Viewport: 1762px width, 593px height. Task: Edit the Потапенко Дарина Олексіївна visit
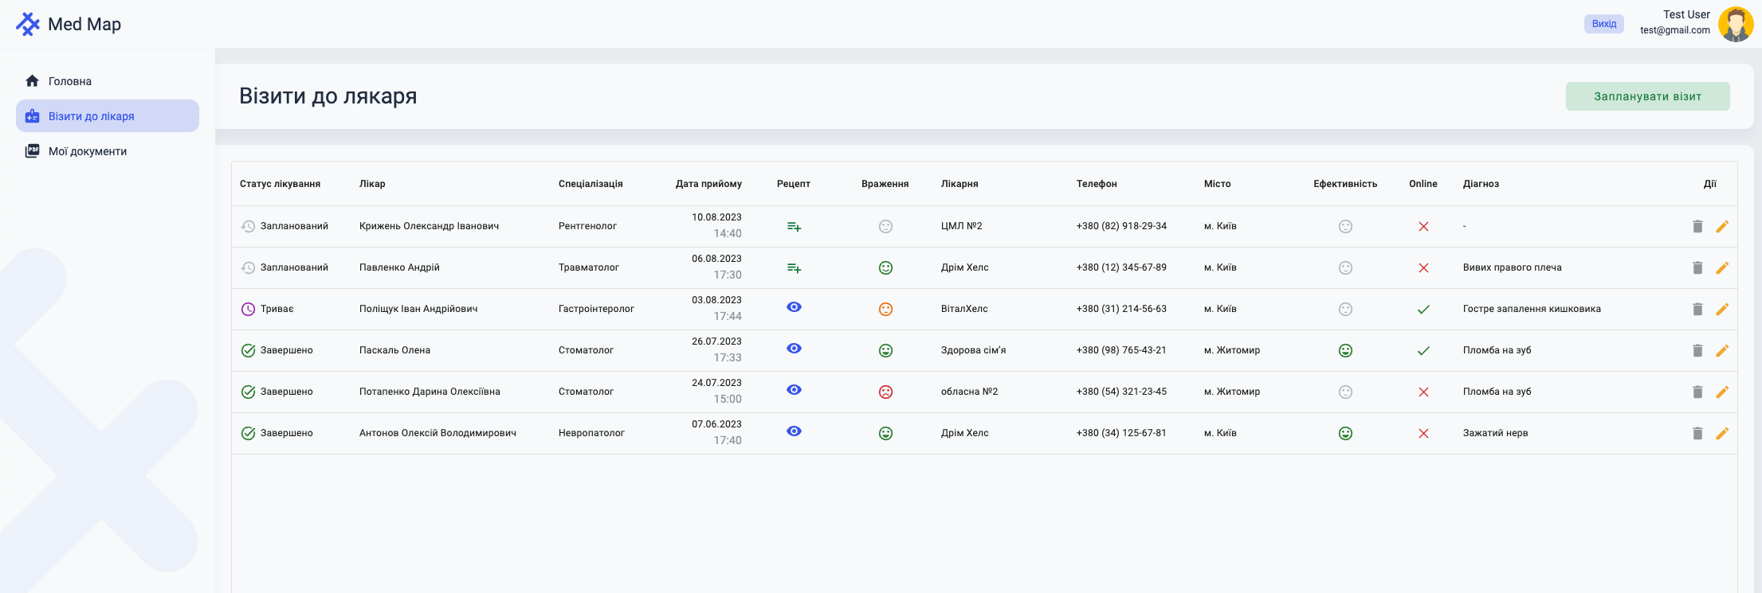(x=1722, y=392)
